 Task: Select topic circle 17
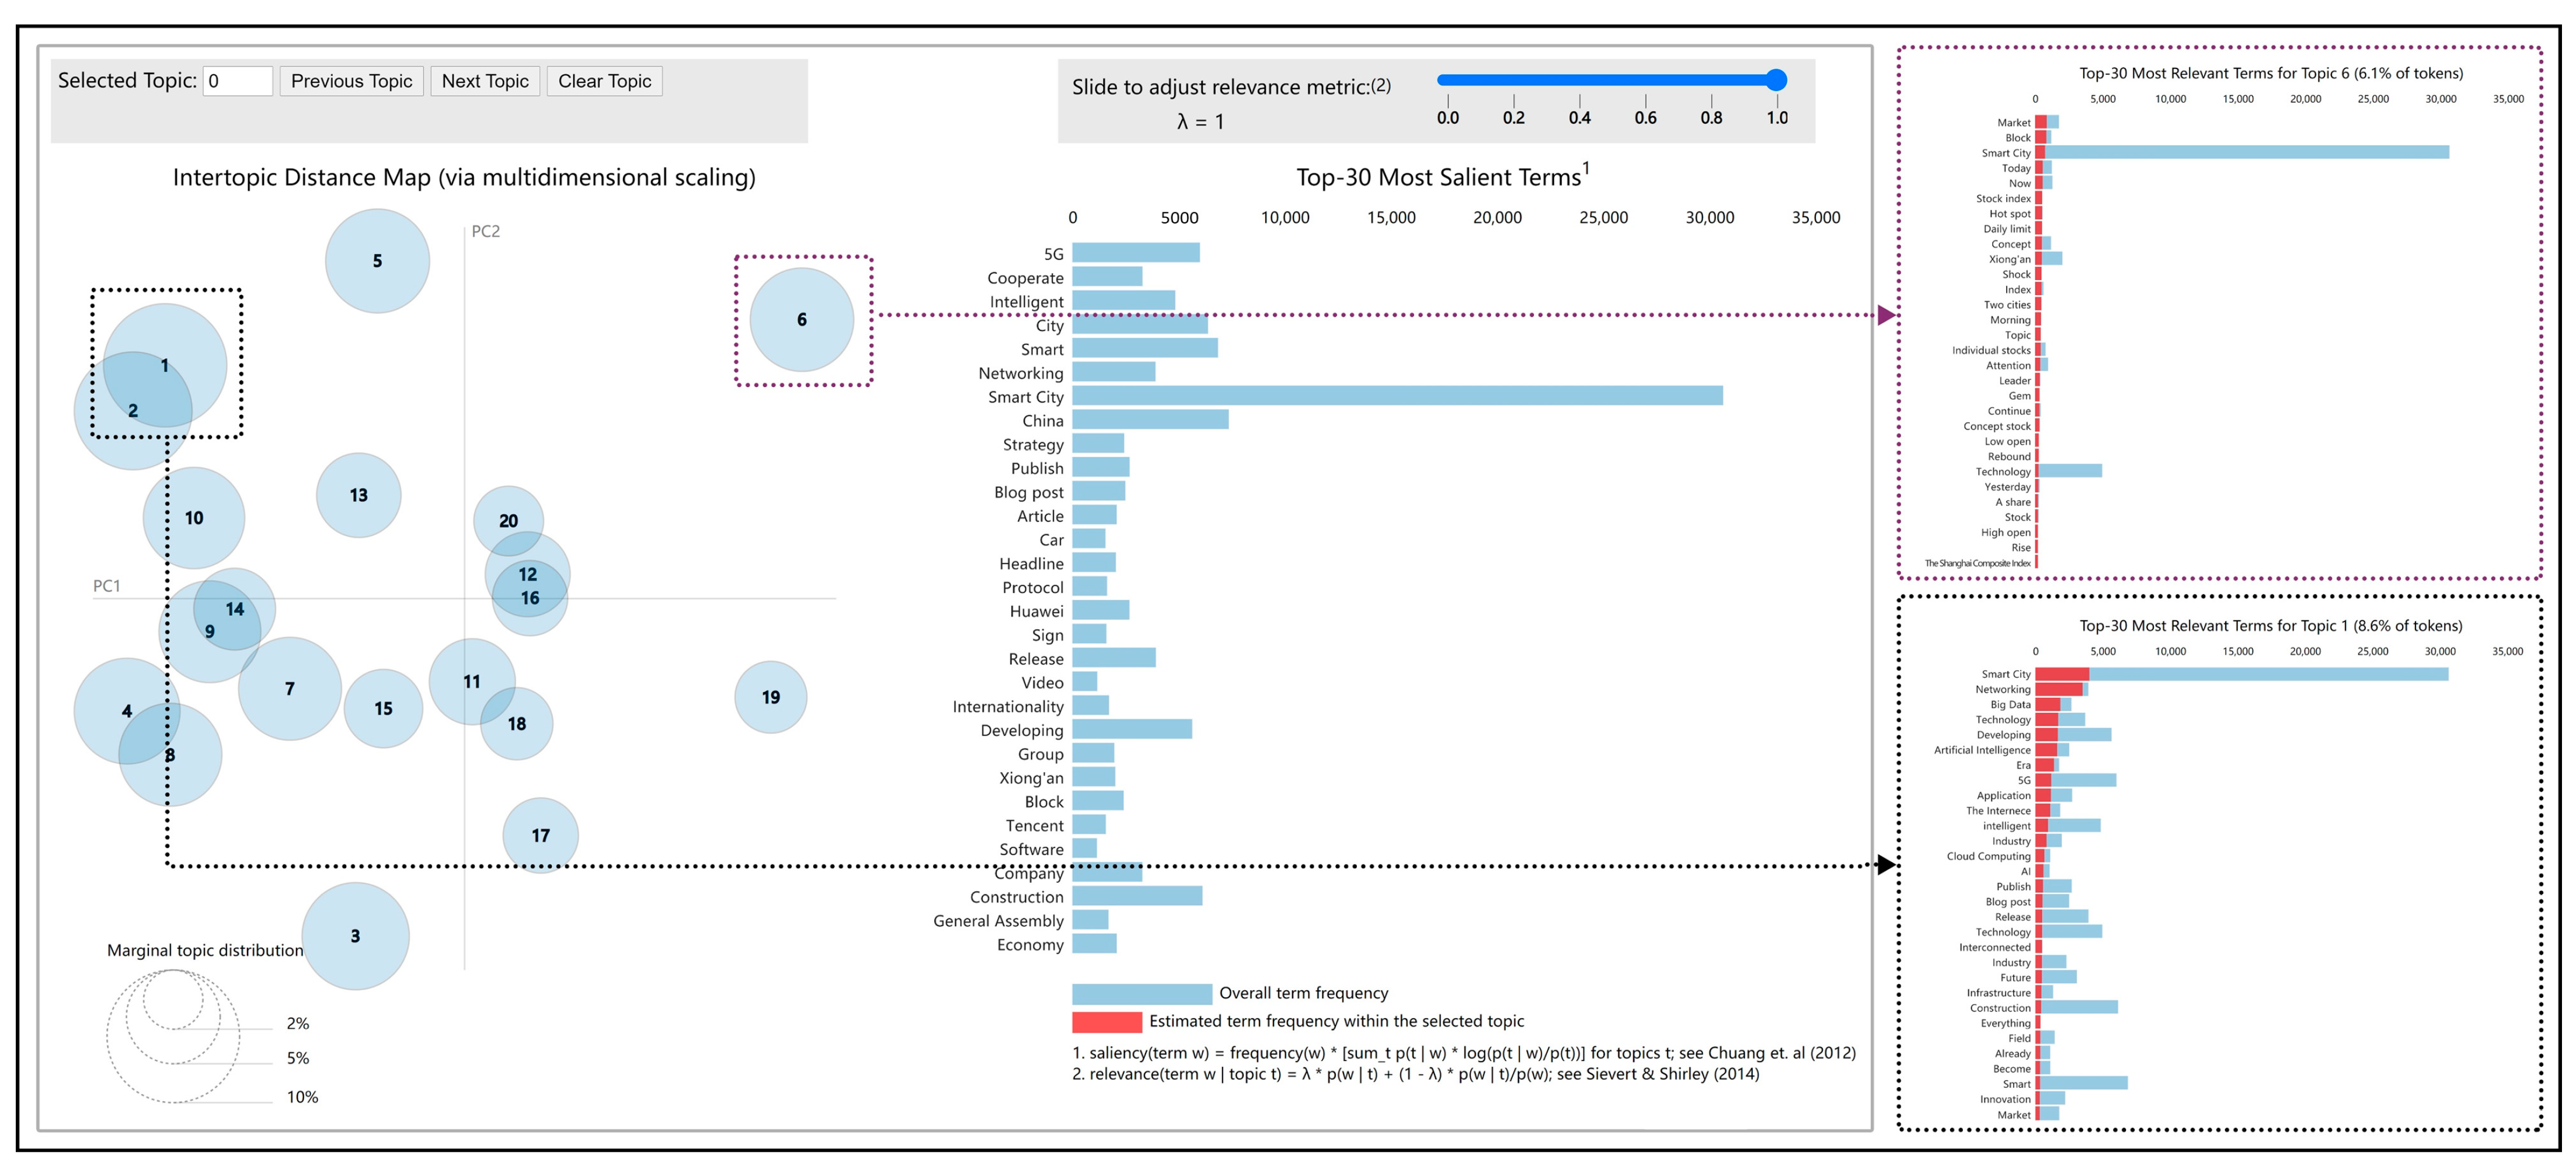point(540,835)
